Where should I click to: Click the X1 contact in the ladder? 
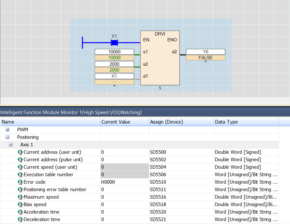click(x=114, y=43)
